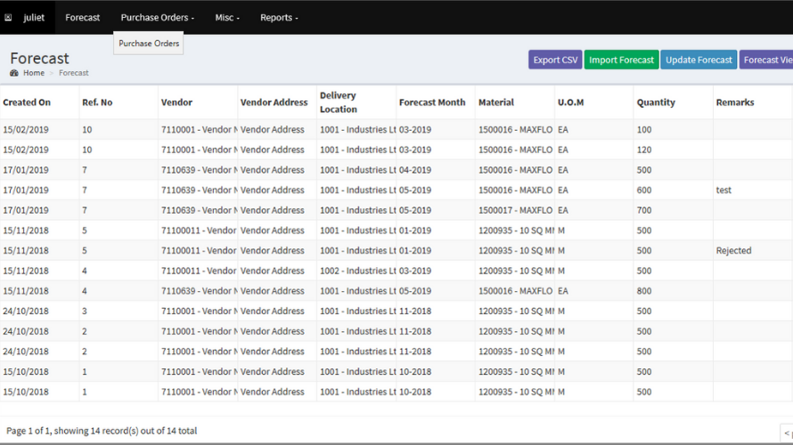Click the Forecast breadcrumb text
Viewport: 793px width, 445px height.
click(x=74, y=73)
